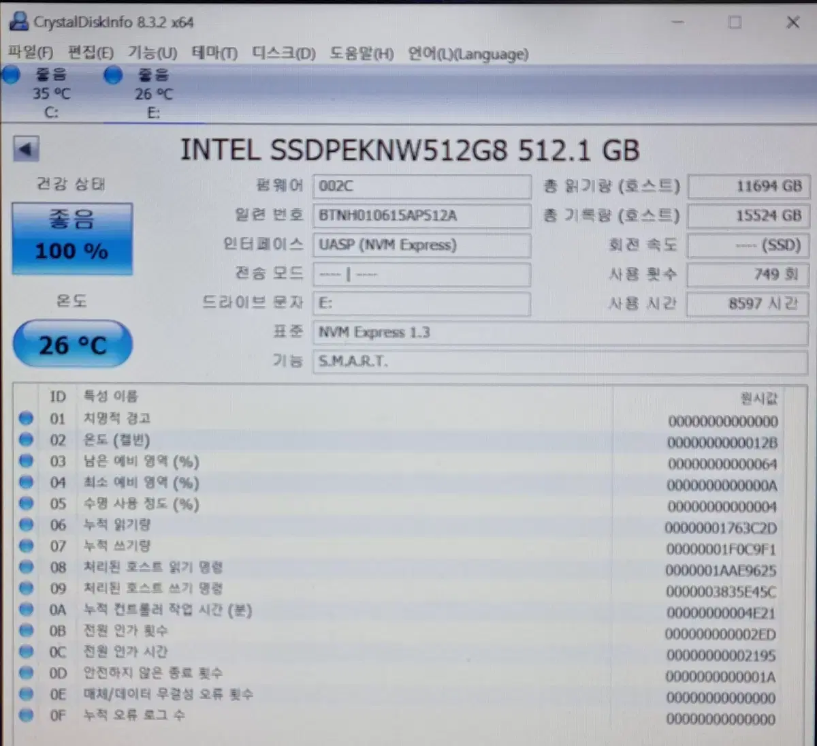Click the status circle of attribute ID 08
This screenshot has height=746, width=817.
[x=26, y=567]
